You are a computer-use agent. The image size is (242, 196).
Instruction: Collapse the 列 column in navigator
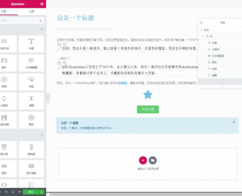(203, 36)
